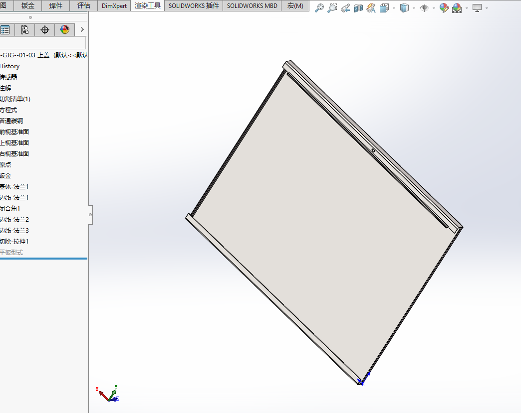The width and height of the screenshot is (521, 413).
Task: Select the 闭合角1 feature
Action: pyautogui.click(x=10, y=208)
